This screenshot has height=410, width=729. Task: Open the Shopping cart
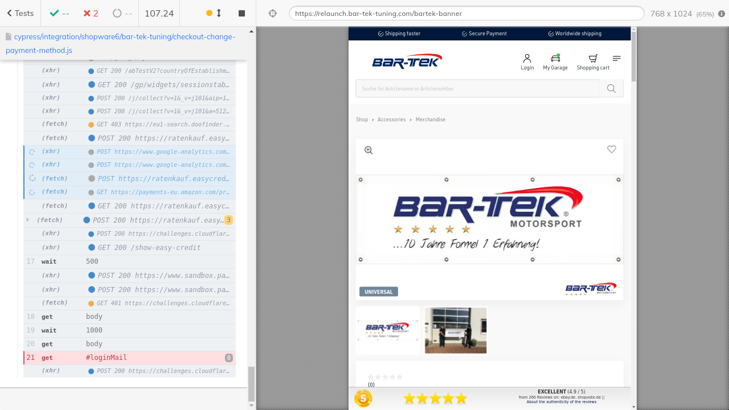[x=593, y=61]
